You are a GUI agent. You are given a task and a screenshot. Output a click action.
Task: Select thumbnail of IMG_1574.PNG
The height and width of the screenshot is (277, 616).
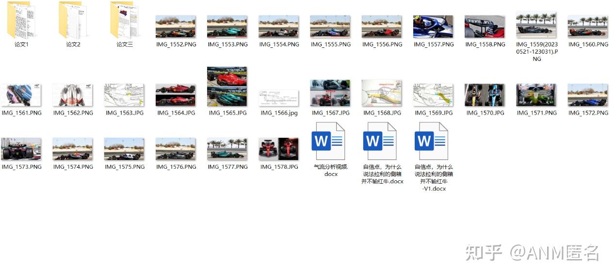72,149
